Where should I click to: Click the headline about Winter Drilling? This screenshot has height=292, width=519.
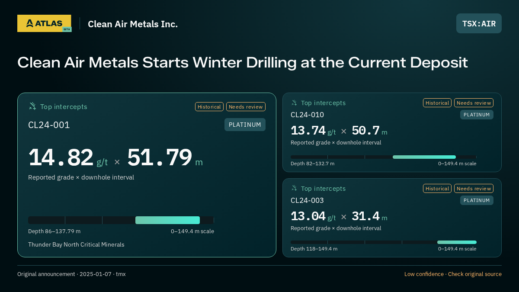click(x=243, y=62)
